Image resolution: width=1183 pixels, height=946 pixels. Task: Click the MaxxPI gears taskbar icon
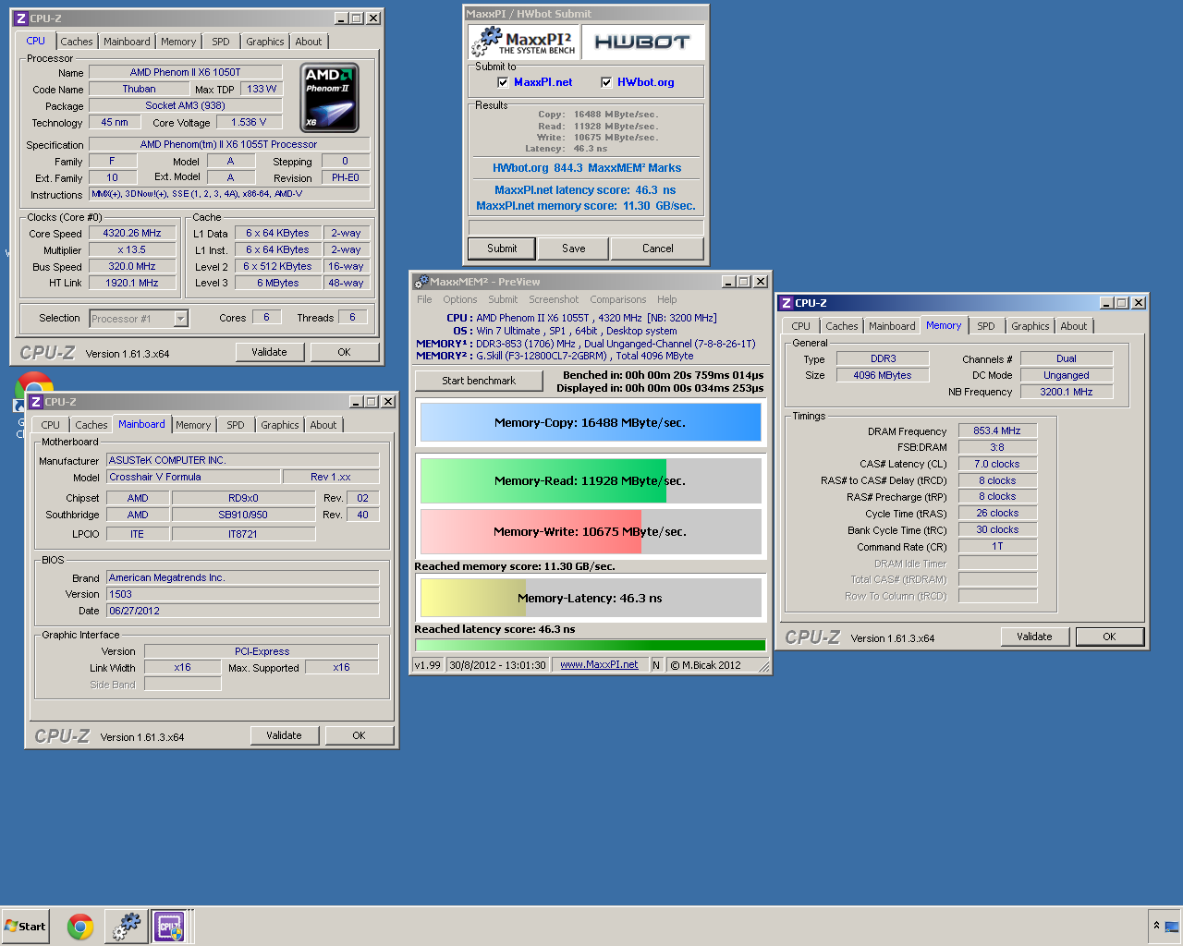coord(125,927)
